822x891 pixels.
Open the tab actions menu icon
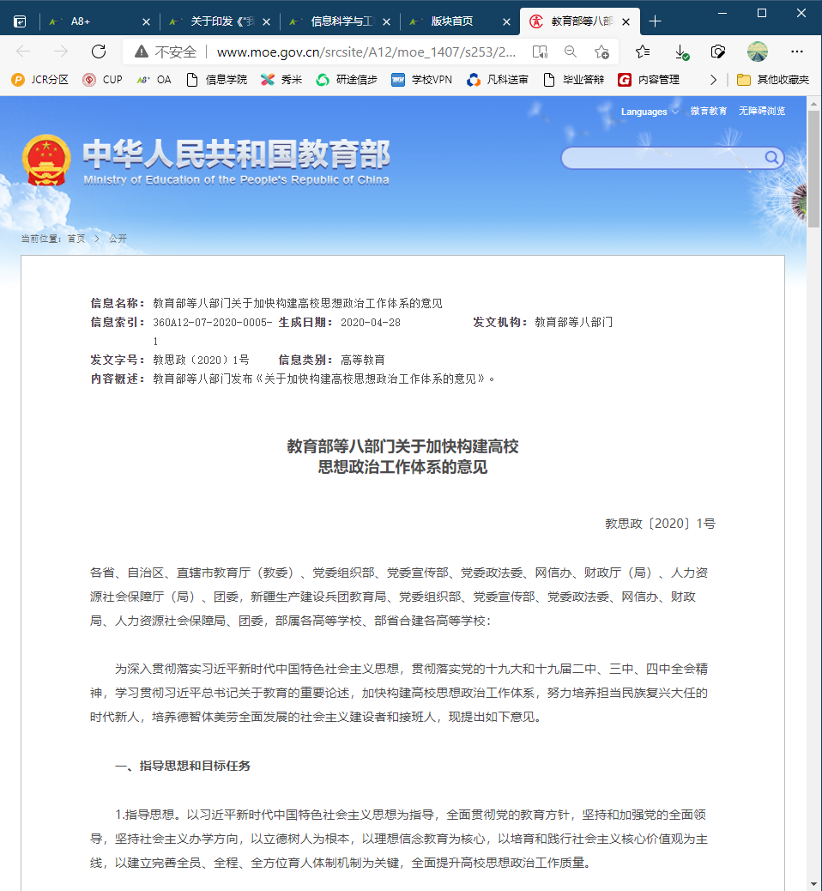point(20,21)
